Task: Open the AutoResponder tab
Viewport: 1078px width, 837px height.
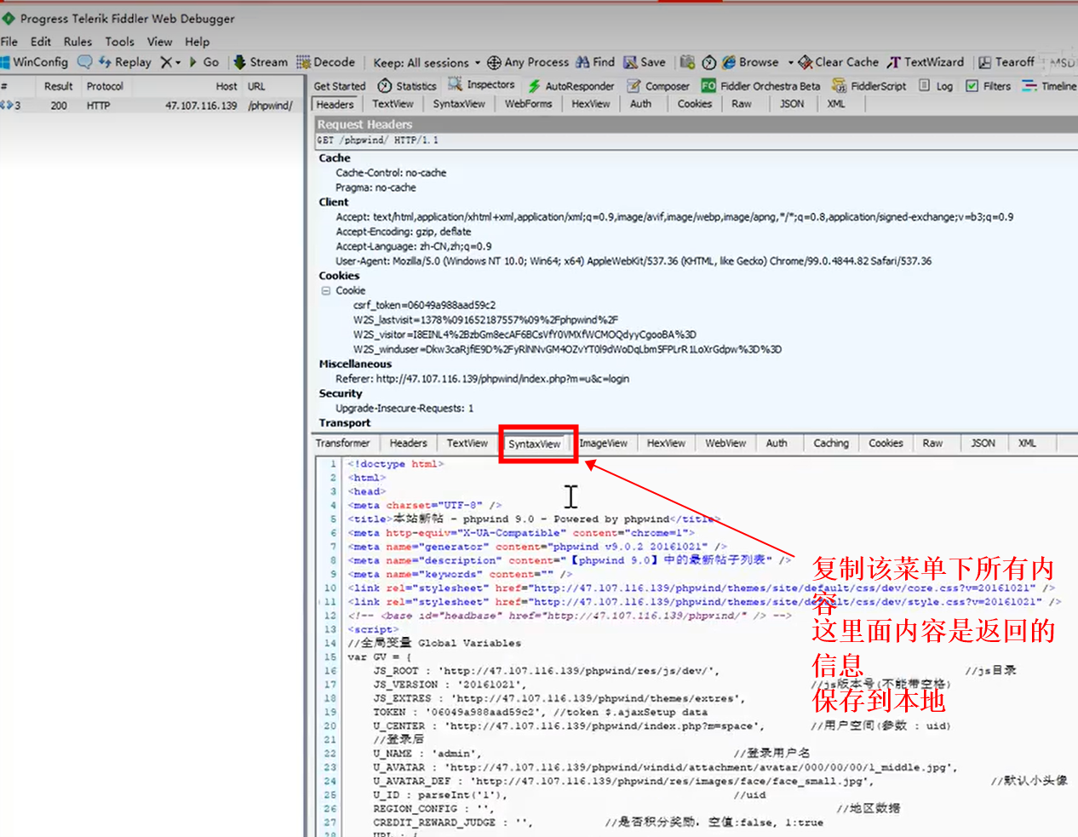Action: coord(571,86)
